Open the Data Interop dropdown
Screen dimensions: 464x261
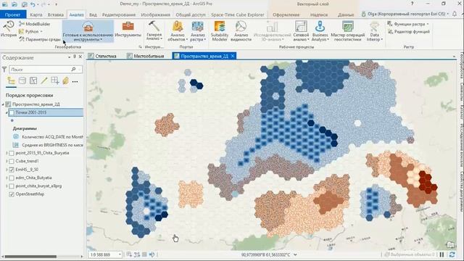tap(375, 31)
